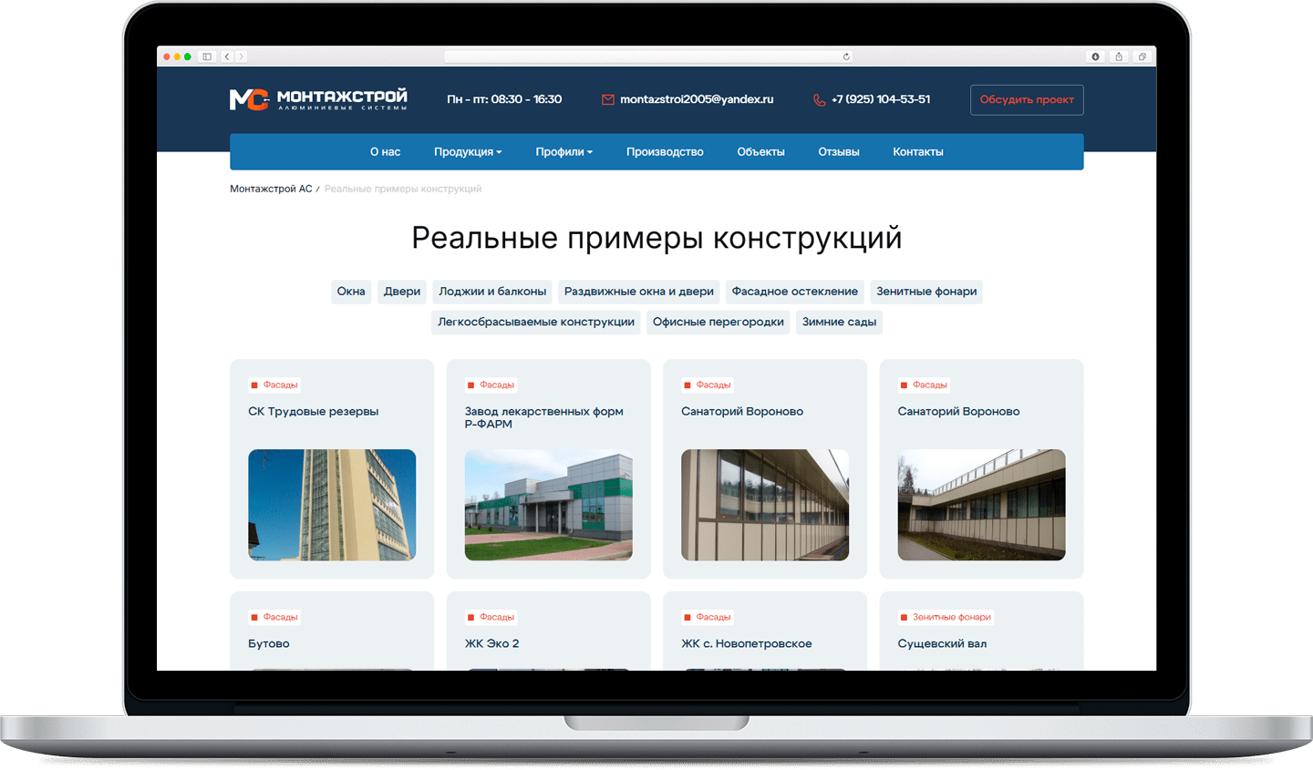Call phone number +7 (925) 104-53-51
Image resolution: width=1313 pixels, height=770 pixels.
pos(881,99)
